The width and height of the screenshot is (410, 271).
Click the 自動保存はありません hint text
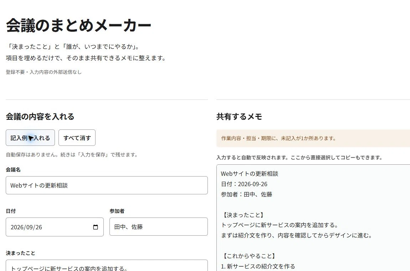(72, 155)
